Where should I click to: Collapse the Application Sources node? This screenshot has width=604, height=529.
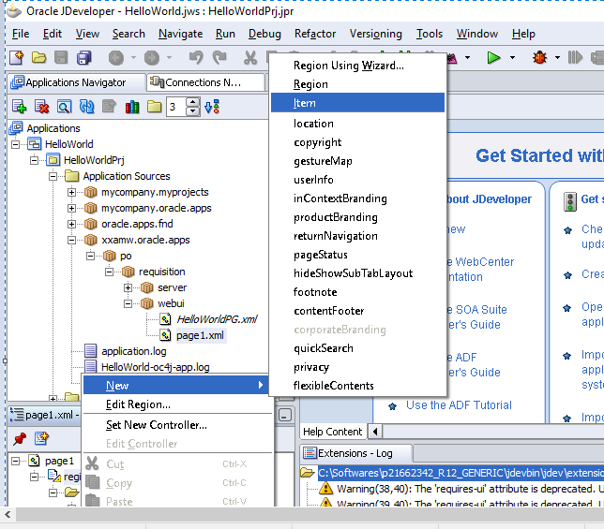[x=53, y=176]
